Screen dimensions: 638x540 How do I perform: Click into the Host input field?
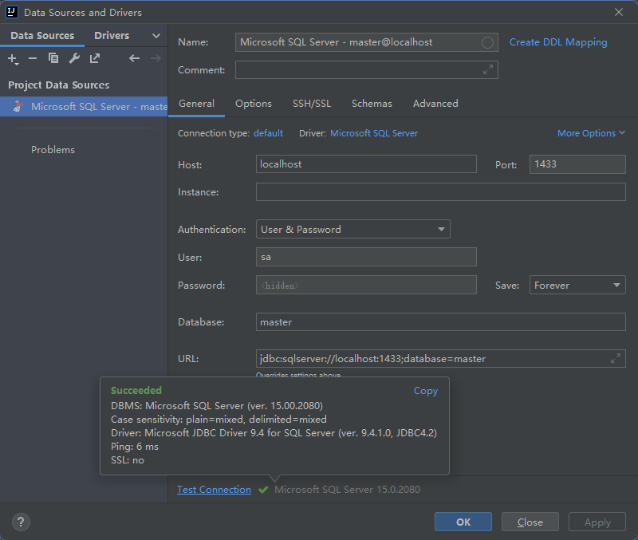pos(365,164)
